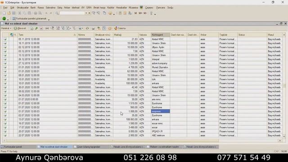Viewport: 288px width, 162px height.
Task: Open the Сервис menu
Action: 149,8
